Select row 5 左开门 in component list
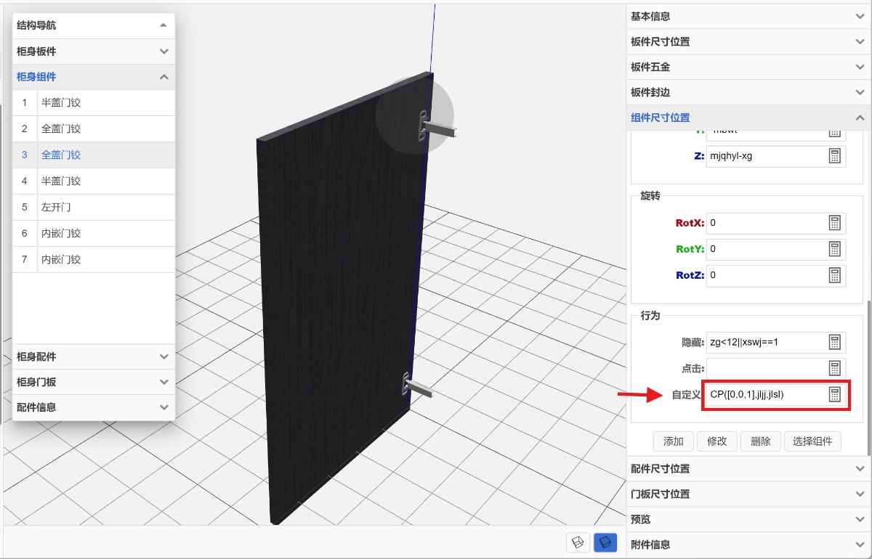872x559 pixels. coord(105,207)
